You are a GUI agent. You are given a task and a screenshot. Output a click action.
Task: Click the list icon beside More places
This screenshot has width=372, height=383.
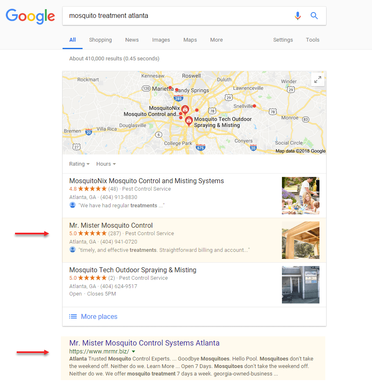73,316
